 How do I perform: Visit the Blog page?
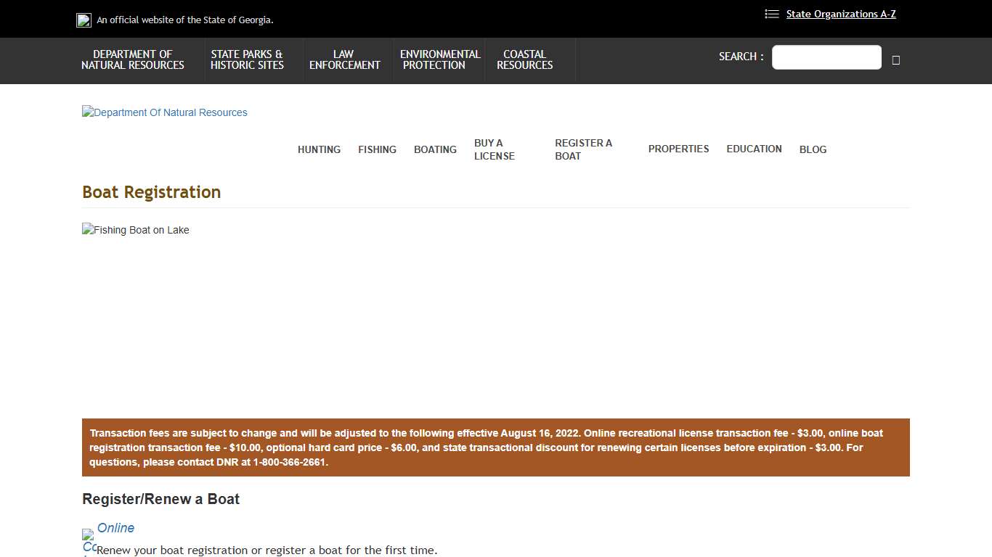click(813, 149)
